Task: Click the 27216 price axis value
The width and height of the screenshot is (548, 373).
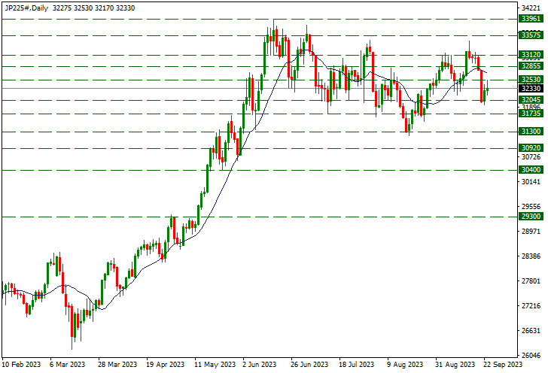Action: (x=531, y=306)
